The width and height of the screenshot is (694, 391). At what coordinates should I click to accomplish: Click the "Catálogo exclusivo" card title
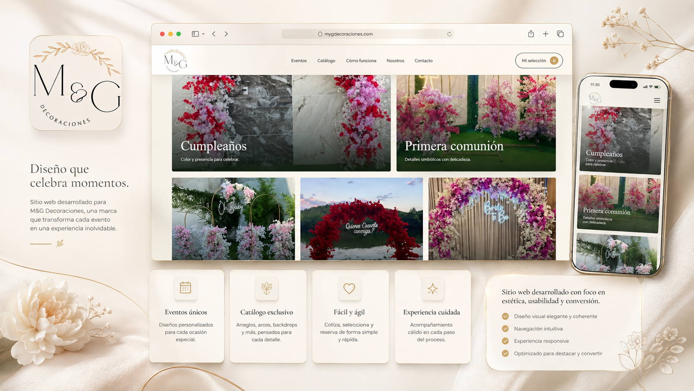pyautogui.click(x=267, y=312)
